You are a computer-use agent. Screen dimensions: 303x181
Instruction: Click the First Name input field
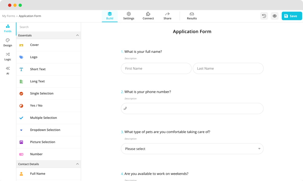coord(156,68)
